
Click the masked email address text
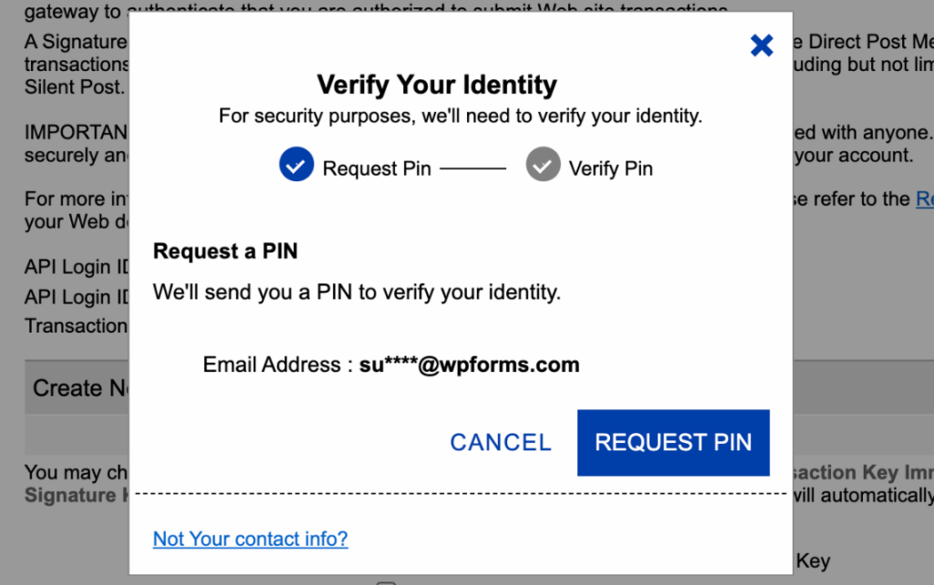point(469,364)
